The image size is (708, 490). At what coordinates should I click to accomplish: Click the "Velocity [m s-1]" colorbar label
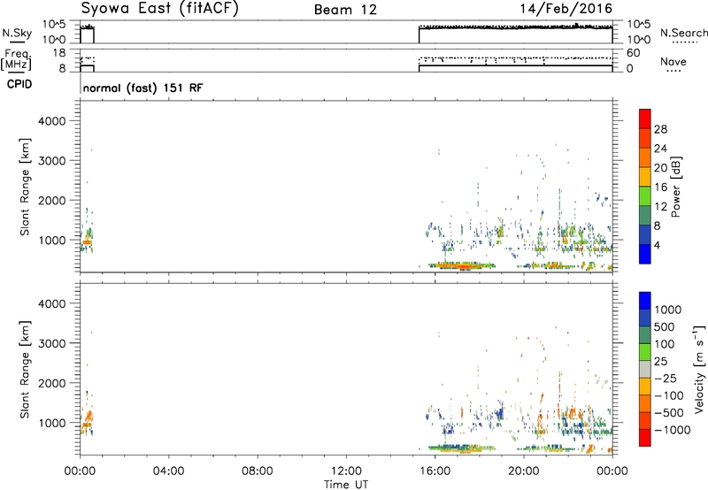(x=699, y=369)
